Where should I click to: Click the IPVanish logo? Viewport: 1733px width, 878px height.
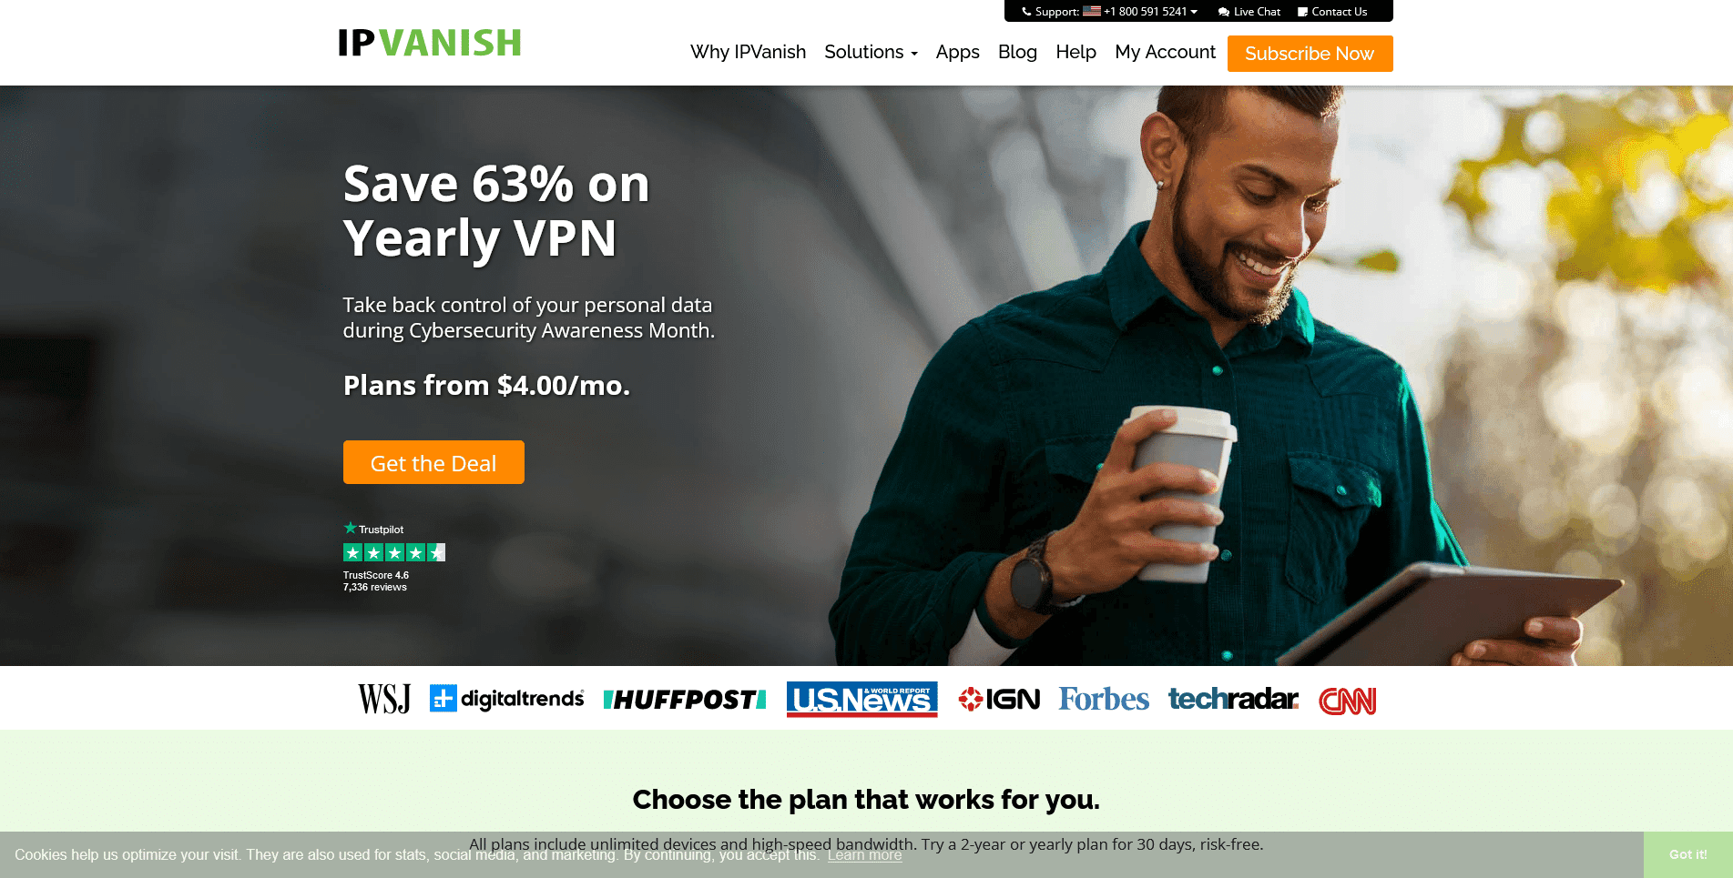[x=429, y=43]
